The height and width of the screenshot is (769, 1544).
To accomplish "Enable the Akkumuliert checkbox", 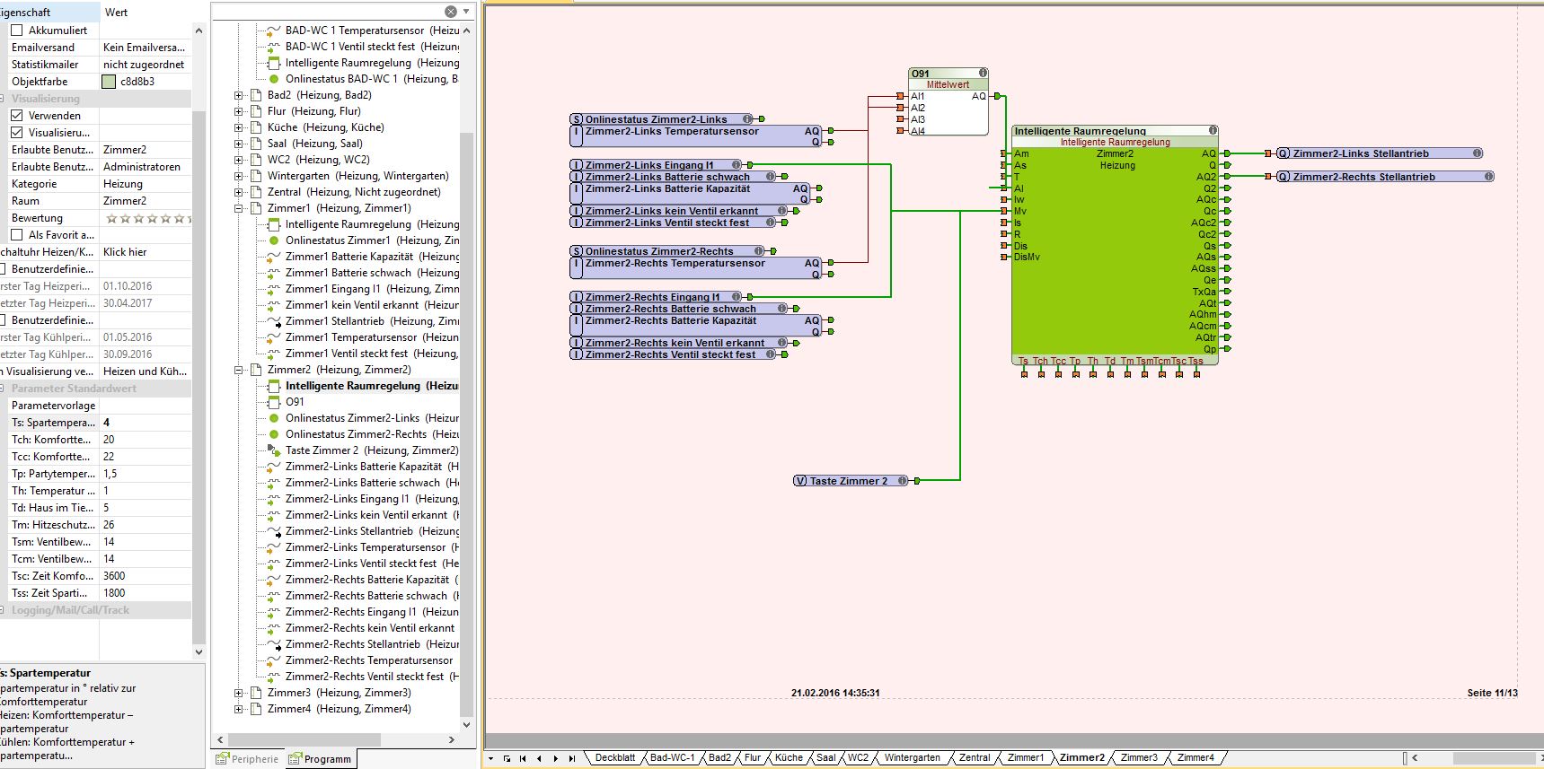I will [x=17, y=31].
